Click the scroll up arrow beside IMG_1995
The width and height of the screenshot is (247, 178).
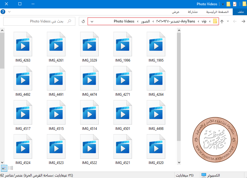click(179, 30)
